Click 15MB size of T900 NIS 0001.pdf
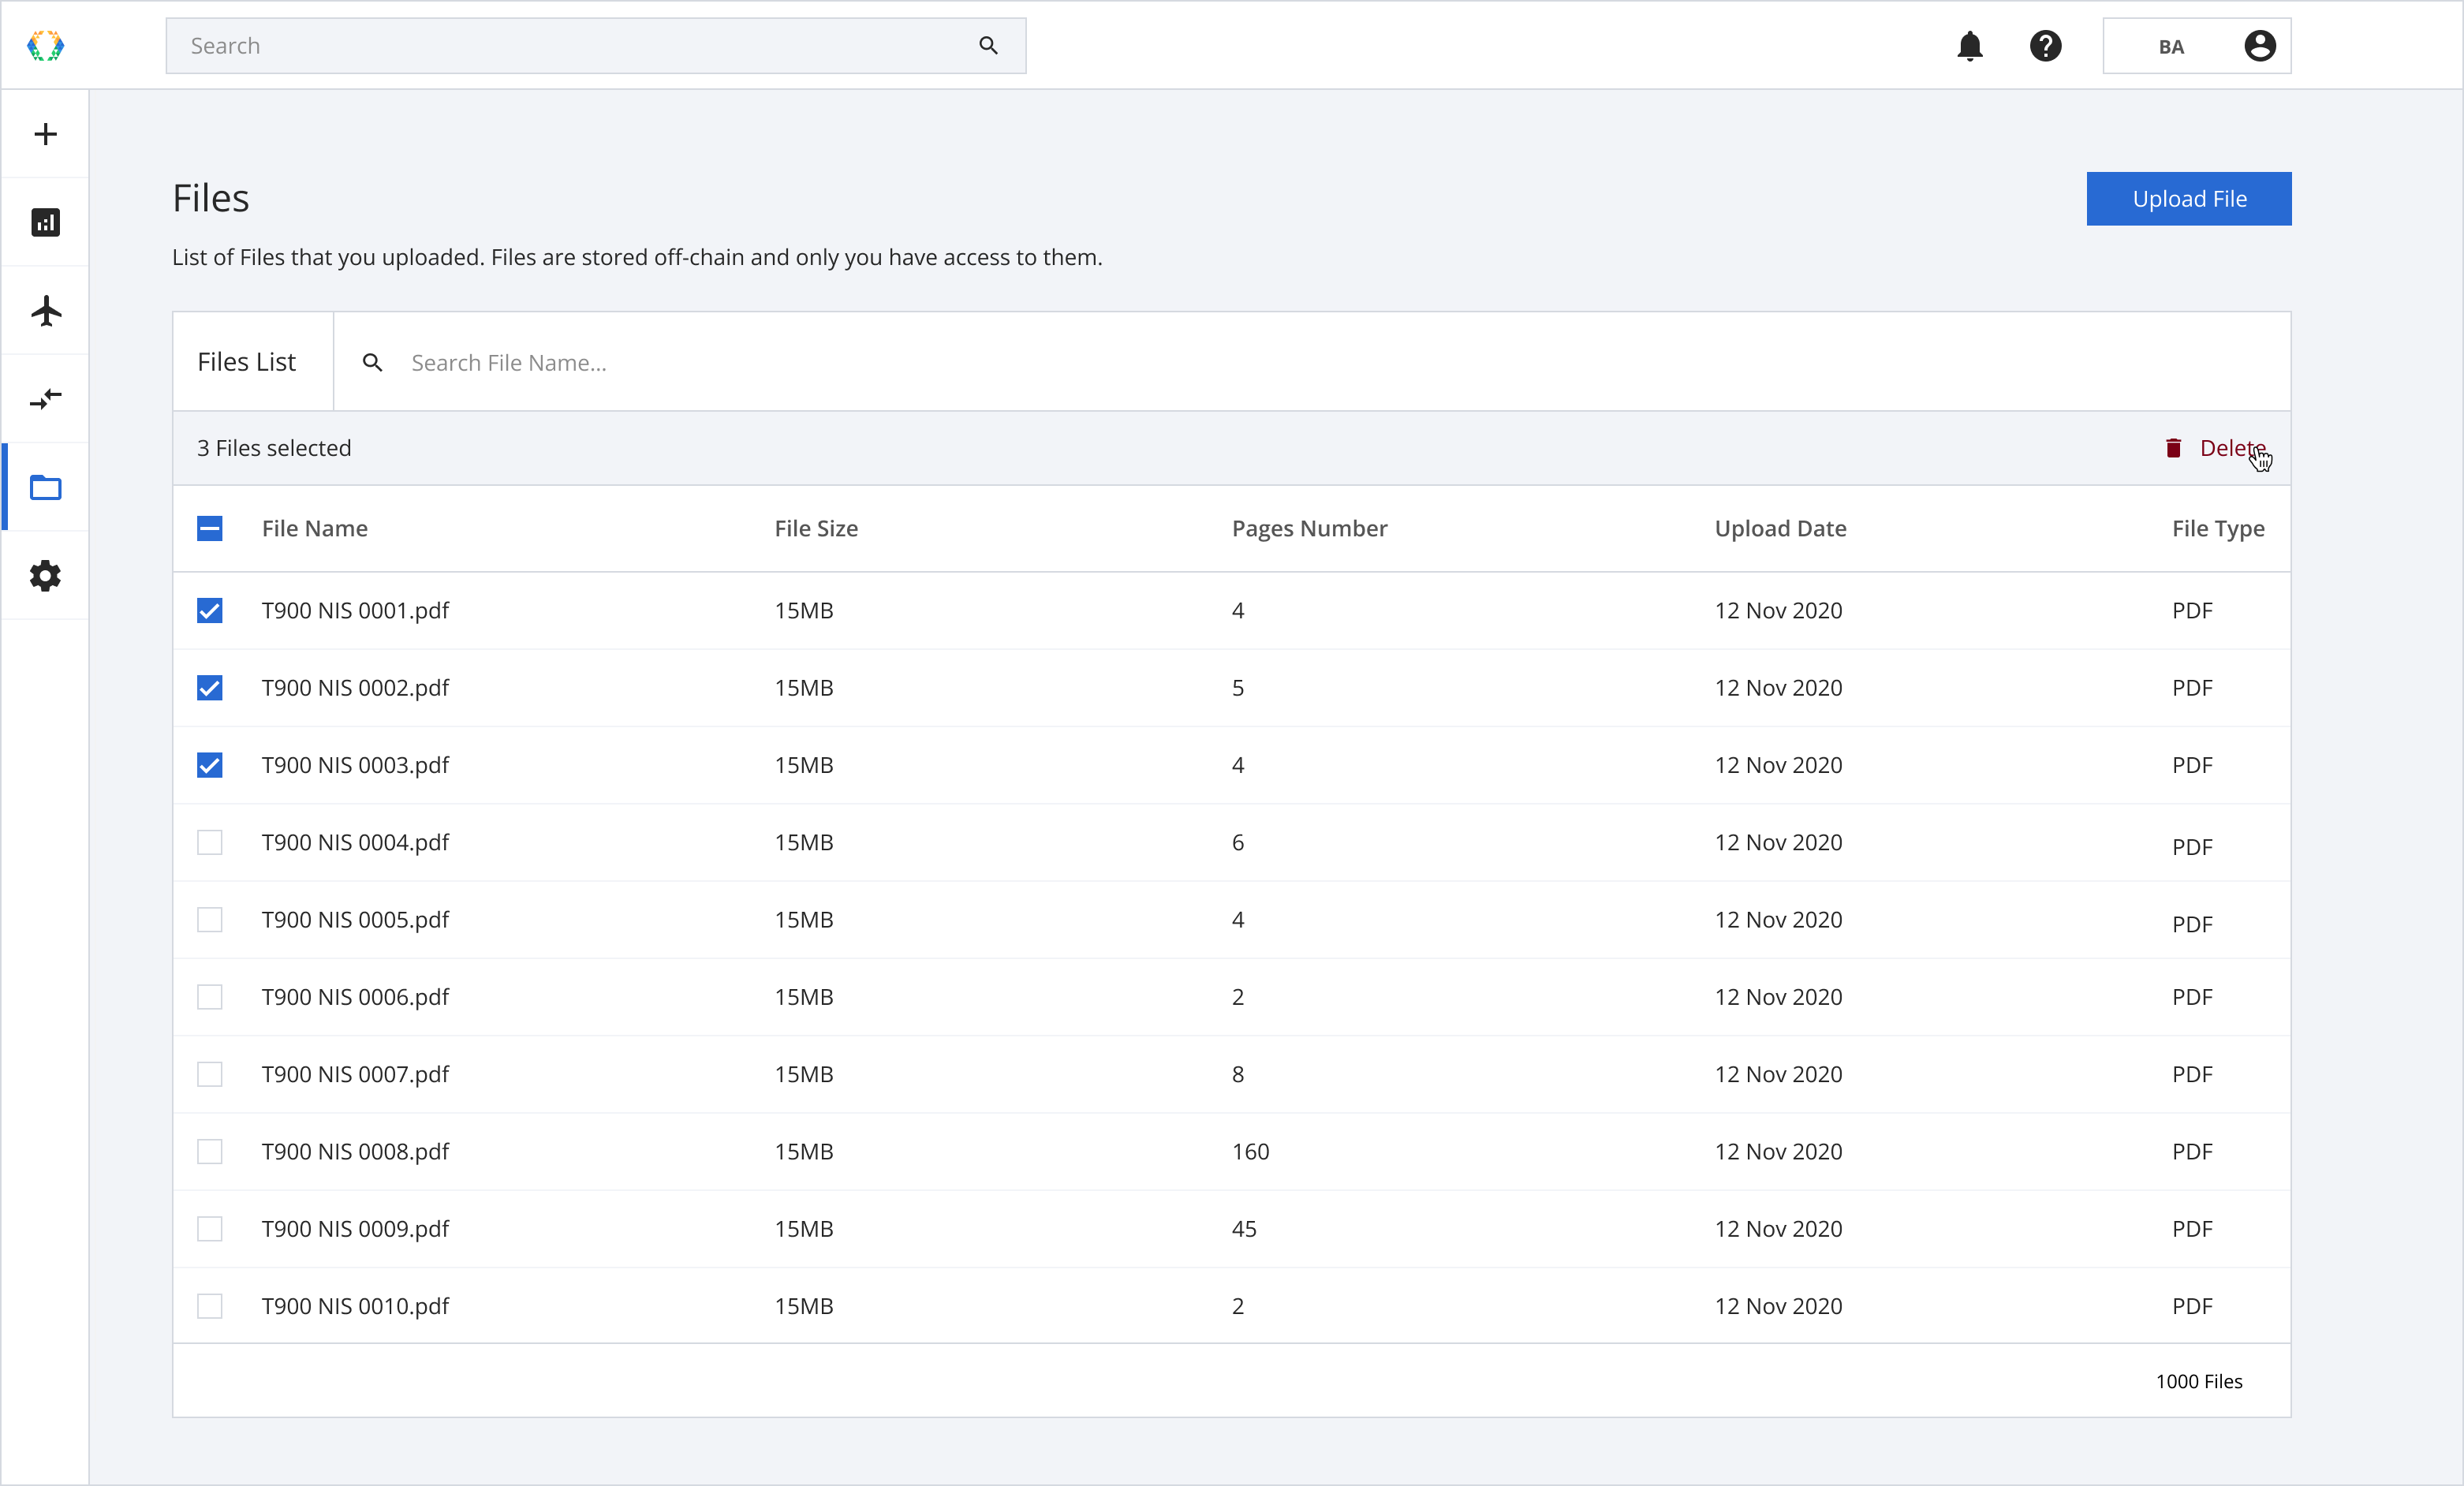This screenshot has width=2464, height=1486. (803, 610)
